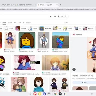The image size is (96, 96).
Task: Open the '16개의 언더테일' Pinterest result link
Action: click(x=43, y=51)
